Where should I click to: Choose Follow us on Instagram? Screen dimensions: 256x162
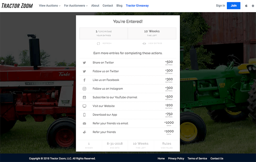coord(128,89)
